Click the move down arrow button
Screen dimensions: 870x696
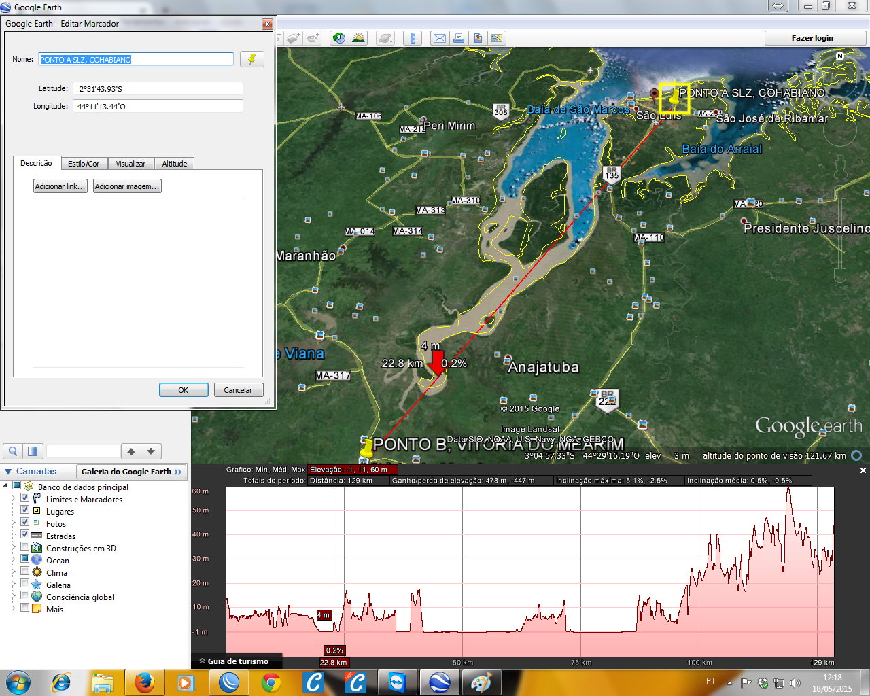(151, 451)
